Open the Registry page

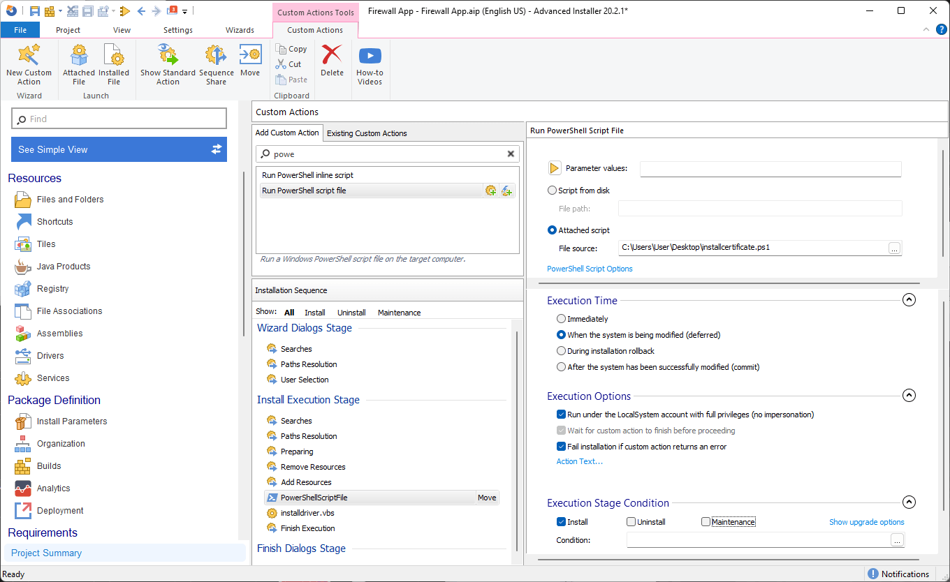click(52, 289)
